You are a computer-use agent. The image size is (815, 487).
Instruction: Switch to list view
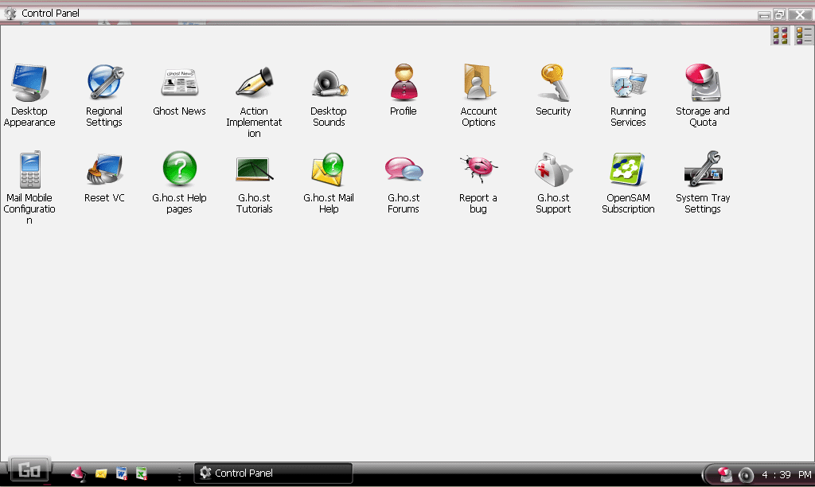tap(804, 35)
